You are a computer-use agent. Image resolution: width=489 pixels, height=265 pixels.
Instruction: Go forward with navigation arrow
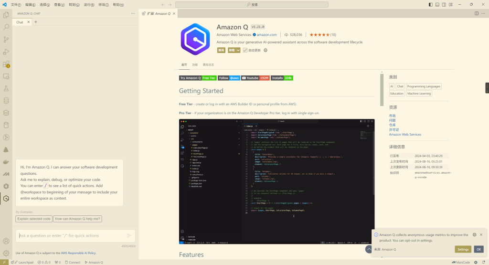pyautogui.click(x=170, y=5)
